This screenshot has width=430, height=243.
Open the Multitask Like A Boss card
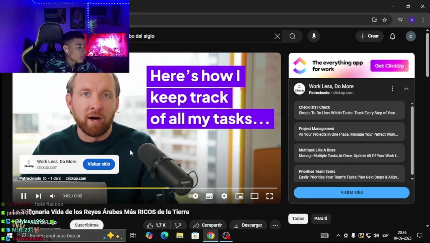click(349, 153)
